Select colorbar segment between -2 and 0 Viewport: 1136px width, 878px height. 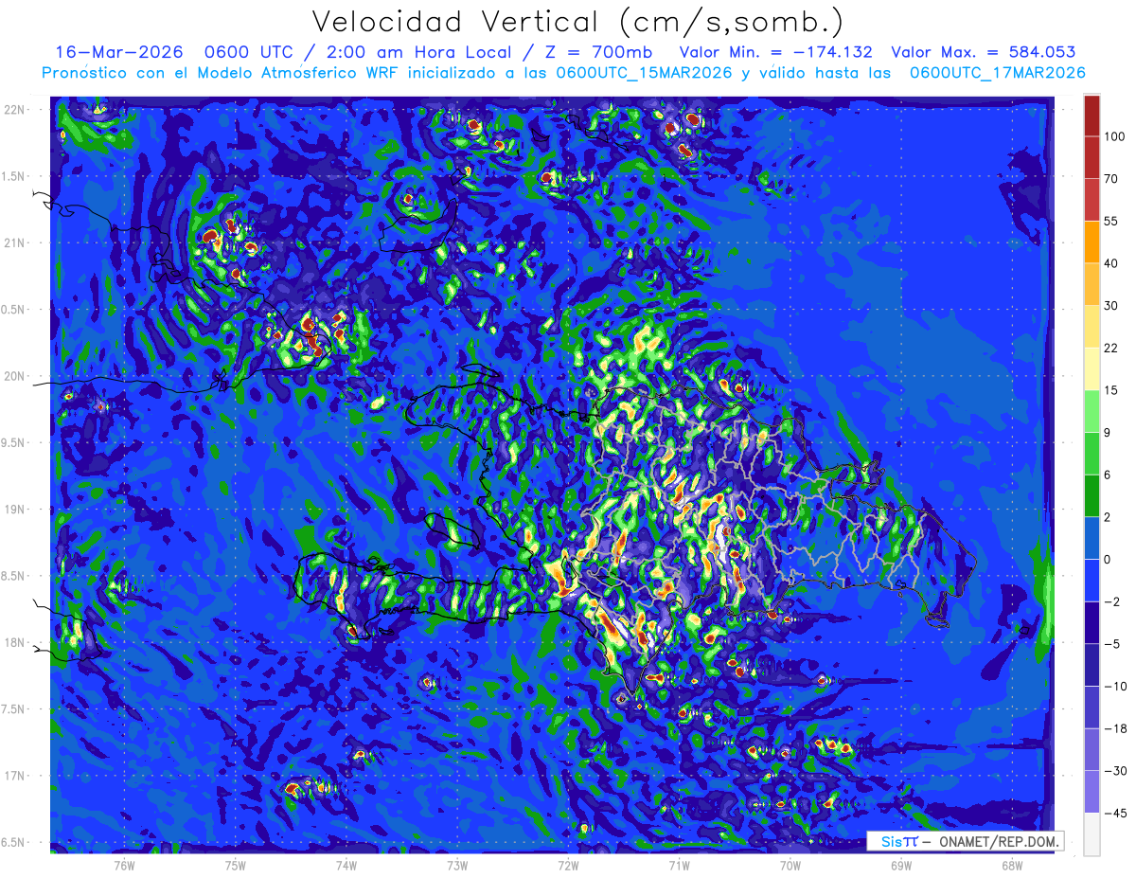[x=1092, y=580]
